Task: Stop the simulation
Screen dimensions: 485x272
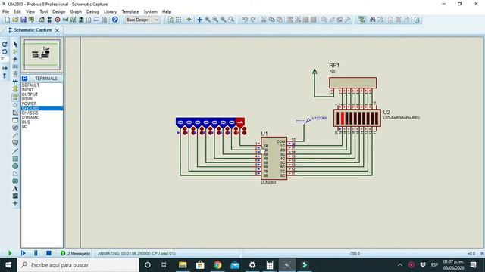Action: (48, 253)
